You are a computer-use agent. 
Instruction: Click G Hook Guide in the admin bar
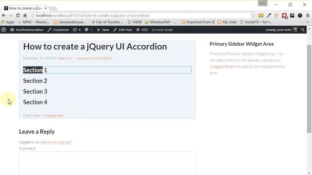[162, 30]
